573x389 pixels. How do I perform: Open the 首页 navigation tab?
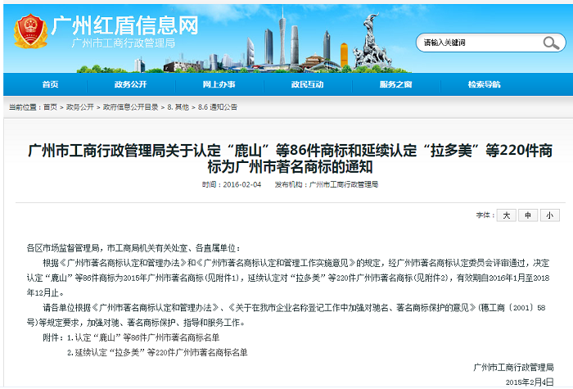(x=50, y=84)
